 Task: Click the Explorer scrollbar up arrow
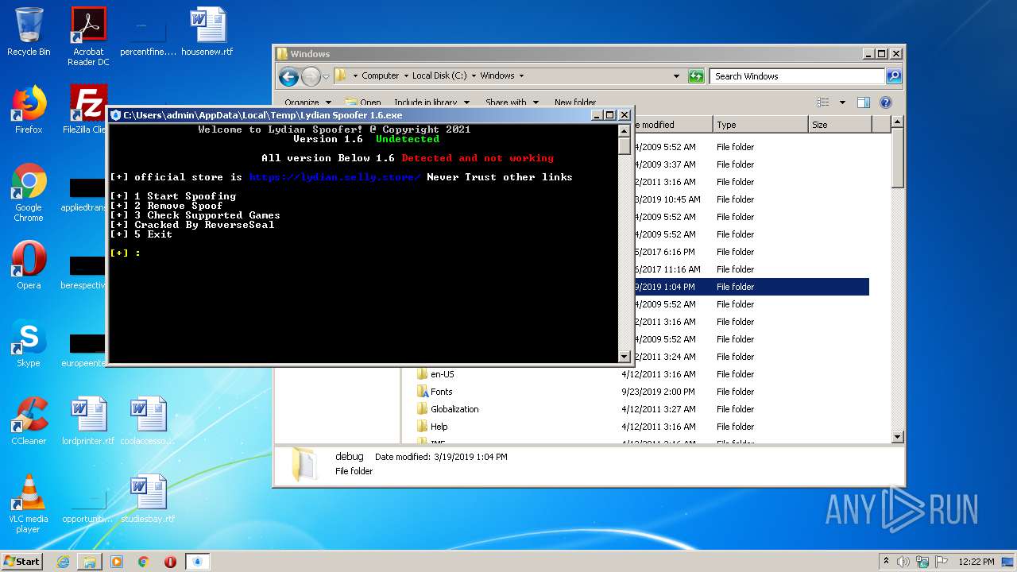[x=897, y=122]
